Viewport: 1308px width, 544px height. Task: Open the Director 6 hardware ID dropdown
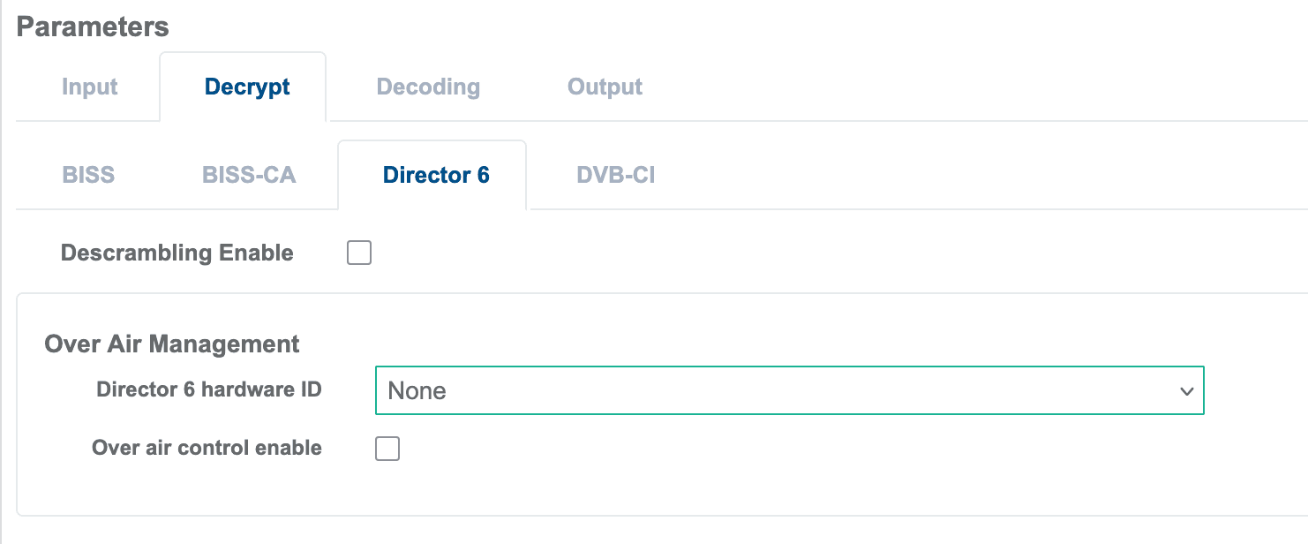point(790,390)
